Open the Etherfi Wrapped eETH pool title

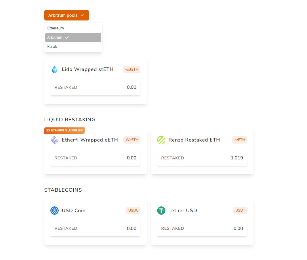(90, 140)
